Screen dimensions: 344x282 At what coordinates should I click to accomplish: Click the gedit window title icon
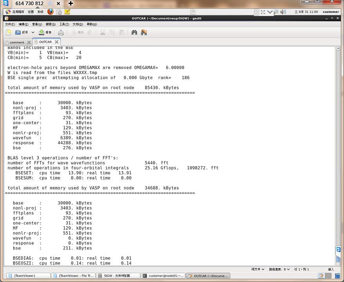click(x=7, y=18)
